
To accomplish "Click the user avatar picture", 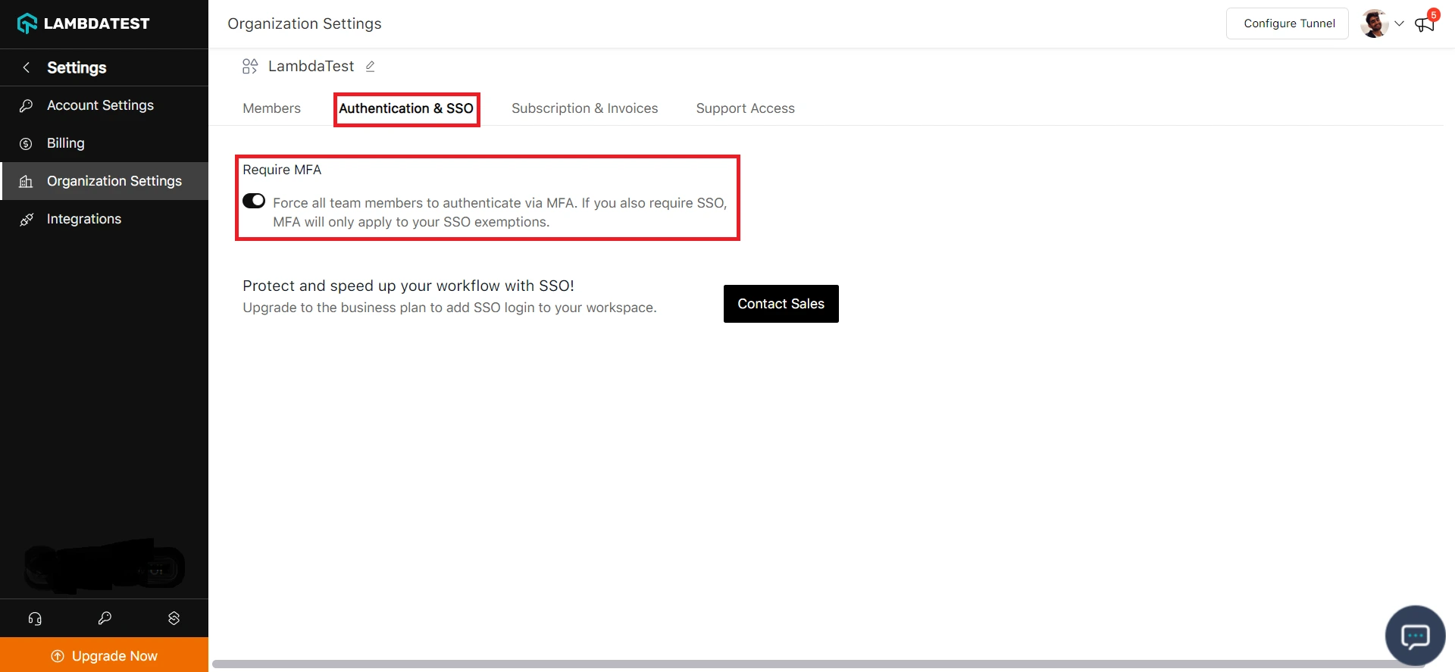I will [x=1374, y=23].
